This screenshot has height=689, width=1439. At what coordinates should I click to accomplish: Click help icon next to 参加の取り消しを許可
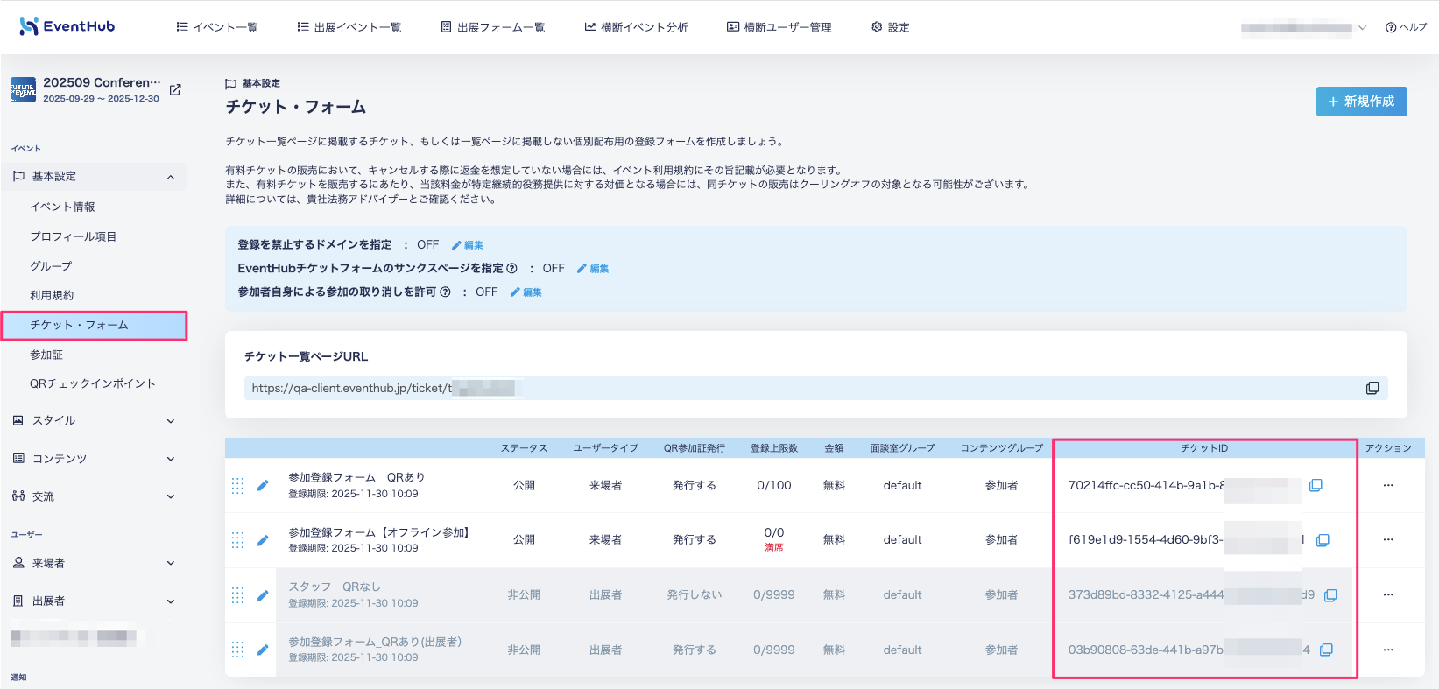pyautogui.click(x=445, y=292)
